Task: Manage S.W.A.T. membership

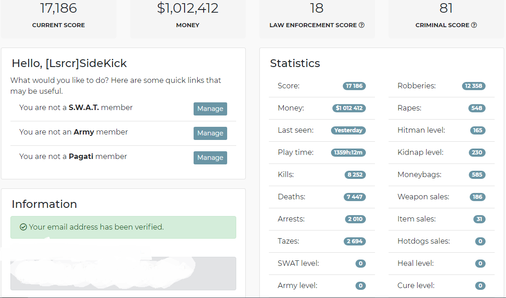Action: (x=210, y=109)
